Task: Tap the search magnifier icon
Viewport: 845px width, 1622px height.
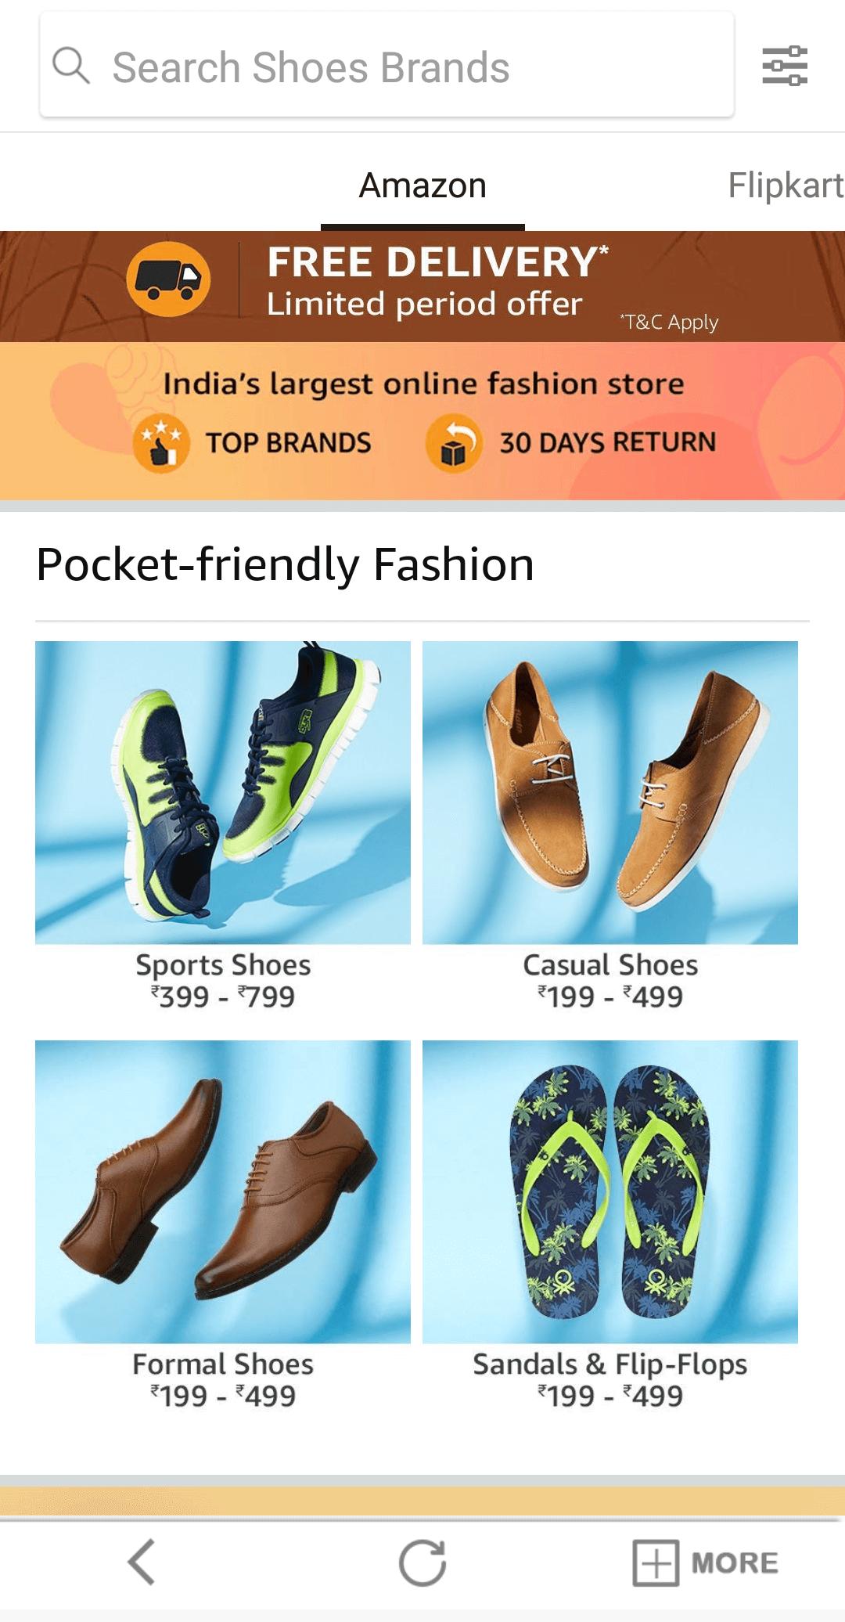Action: click(71, 66)
